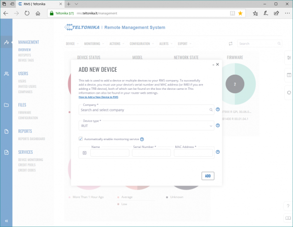Add another device row with plus icon
Image resolution: width=293 pixels, height=227 pixels.
click(x=84, y=153)
